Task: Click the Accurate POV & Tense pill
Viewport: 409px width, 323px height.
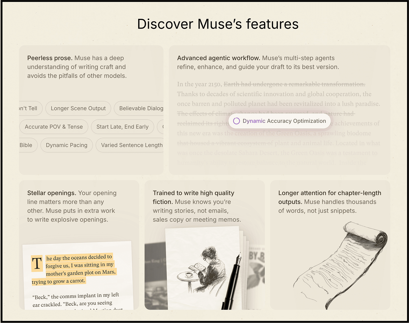Action: (x=54, y=127)
